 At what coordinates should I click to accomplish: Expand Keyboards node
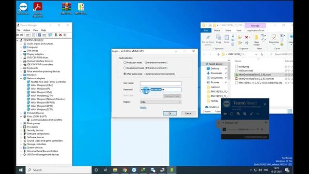coord(21,68)
